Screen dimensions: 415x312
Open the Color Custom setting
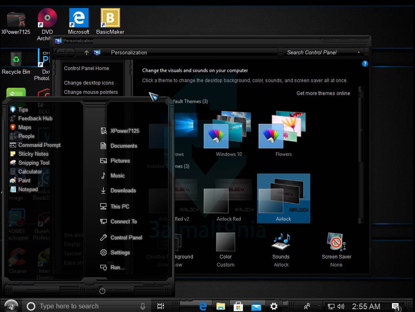[226, 250]
